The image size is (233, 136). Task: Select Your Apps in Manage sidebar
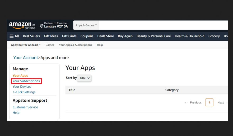(20, 76)
